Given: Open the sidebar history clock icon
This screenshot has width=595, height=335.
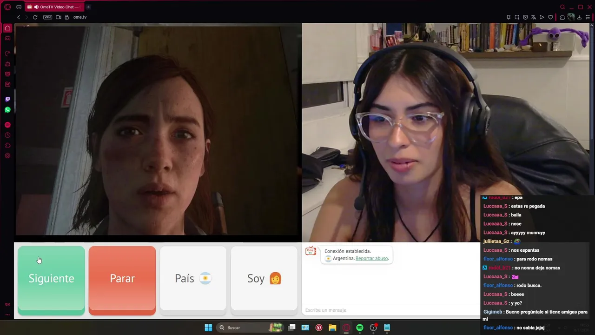Looking at the screenshot, I should 7,135.
